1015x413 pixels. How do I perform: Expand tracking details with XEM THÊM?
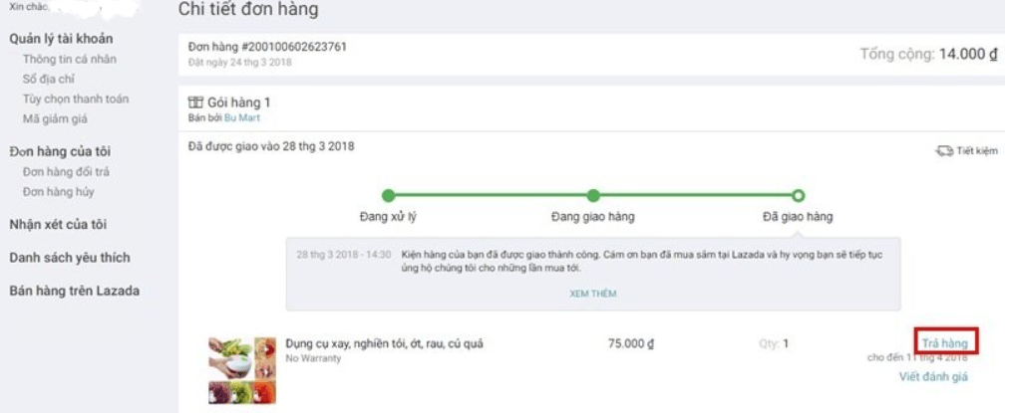coord(593,294)
